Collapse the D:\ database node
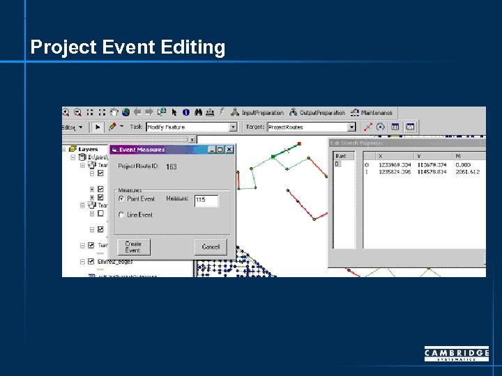 click(73, 157)
